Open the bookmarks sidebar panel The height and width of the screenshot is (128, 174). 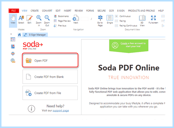pos(13,47)
